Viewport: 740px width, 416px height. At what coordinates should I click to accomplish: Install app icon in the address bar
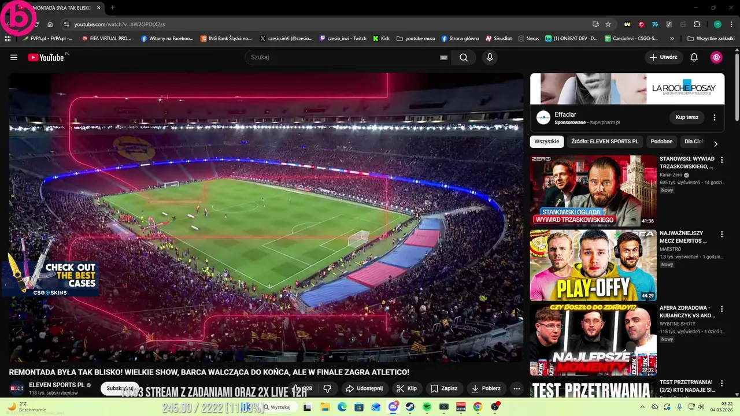[x=595, y=24]
